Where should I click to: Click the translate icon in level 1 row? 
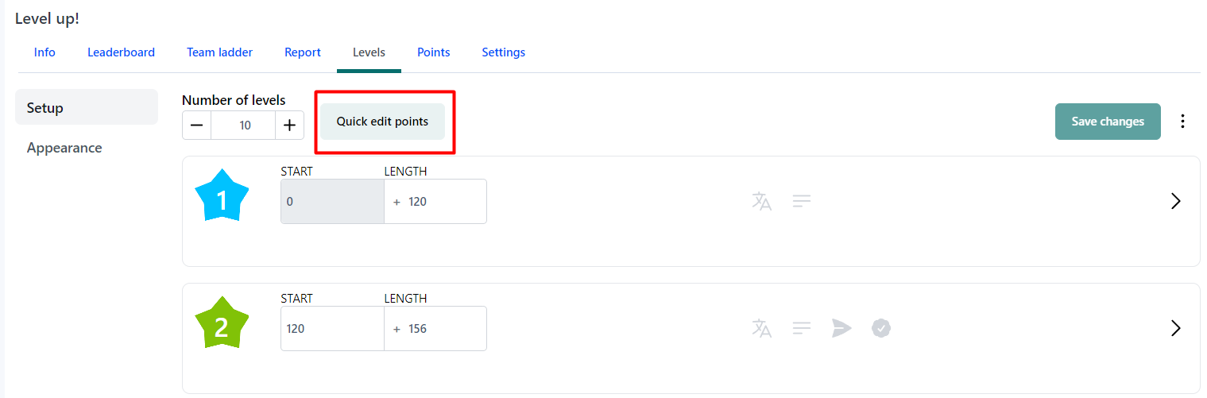tap(761, 201)
